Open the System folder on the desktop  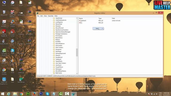[x=21, y=3]
